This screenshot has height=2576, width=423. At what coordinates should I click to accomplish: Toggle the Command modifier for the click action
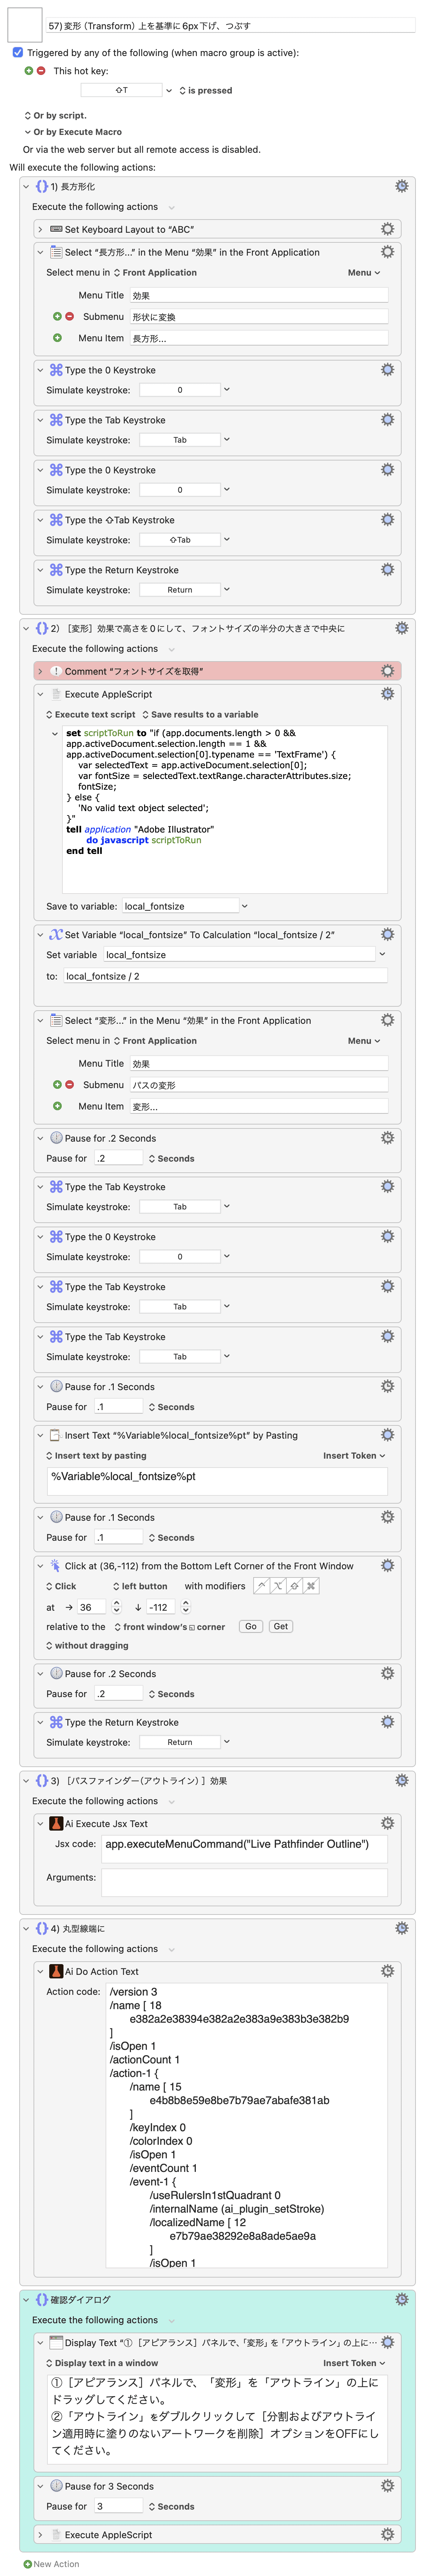(311, 1586)
